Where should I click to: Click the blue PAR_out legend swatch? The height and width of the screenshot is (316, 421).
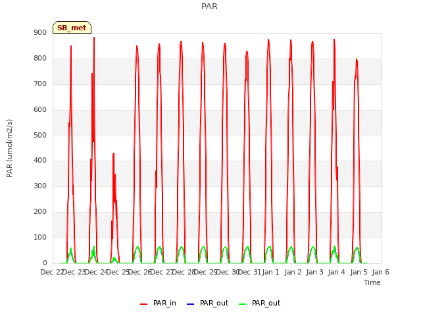[190, 304]
